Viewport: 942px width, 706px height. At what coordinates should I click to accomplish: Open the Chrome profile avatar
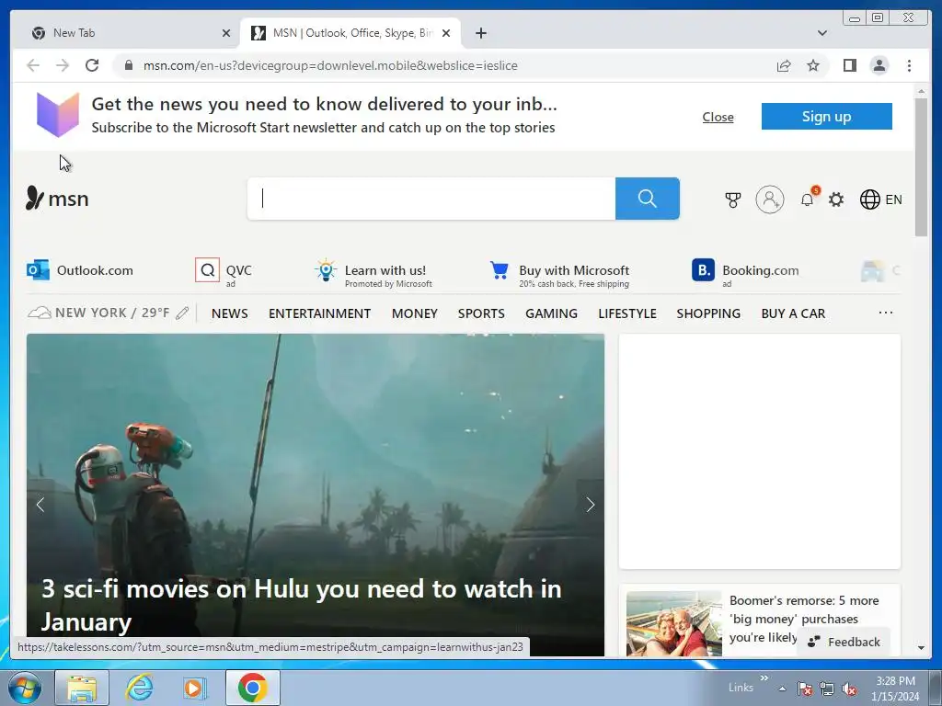pos(879,65)
